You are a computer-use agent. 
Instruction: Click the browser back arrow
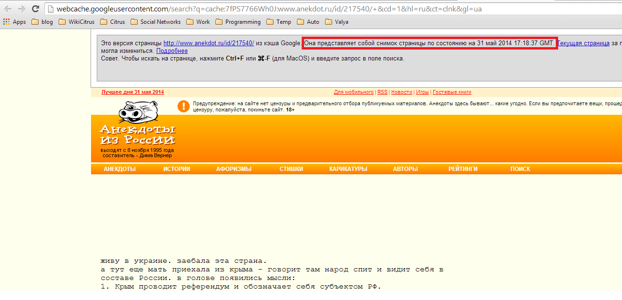click(x=8, y=9)
